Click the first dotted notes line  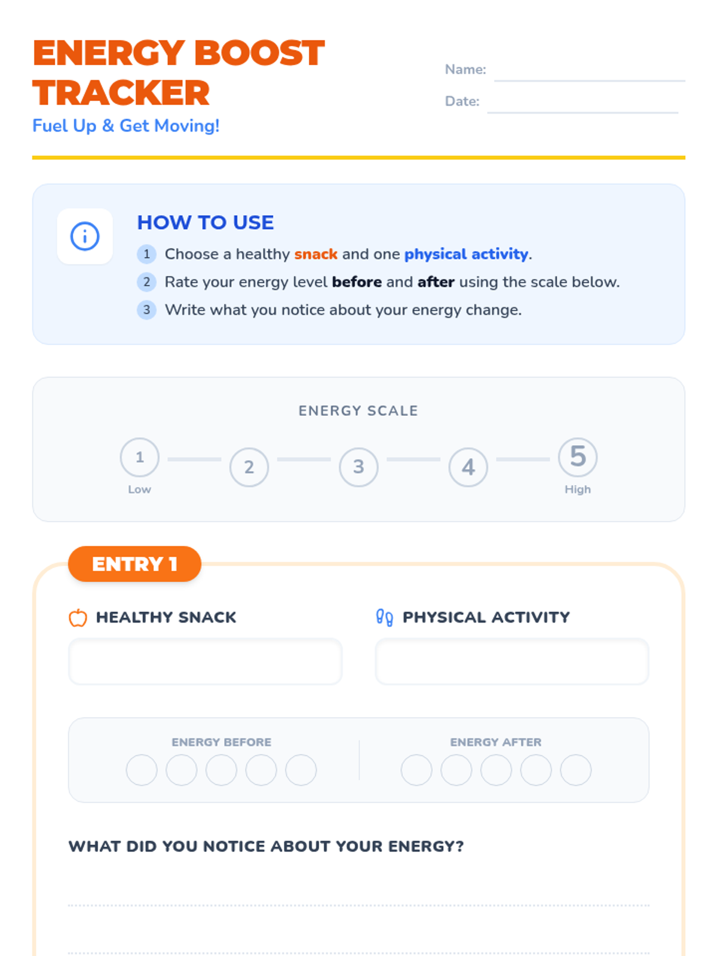click(x=358, y=905)
